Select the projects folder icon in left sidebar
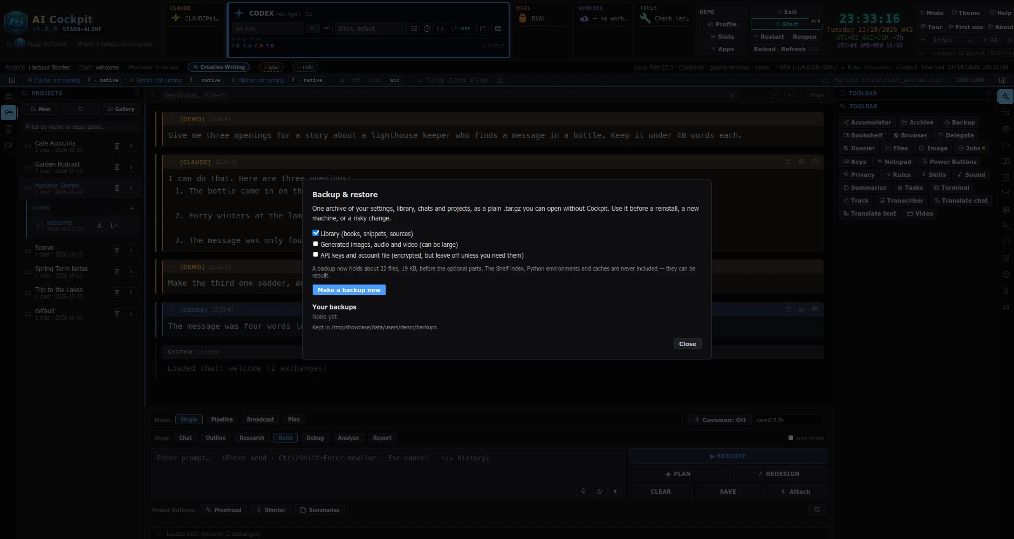This screenshot has width=1014, height=539. (9, 113)
